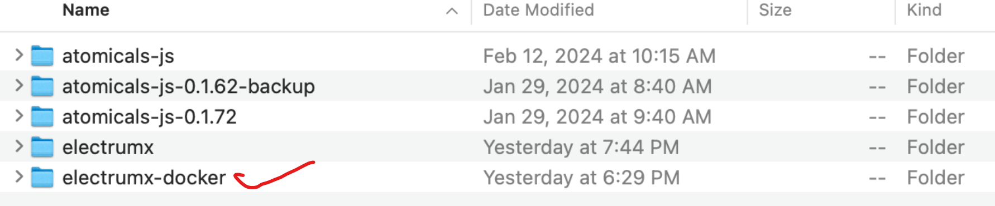Click the Feb 12, 2024 date entry
This screenshot has width=995, height=206.
[599, 56]
